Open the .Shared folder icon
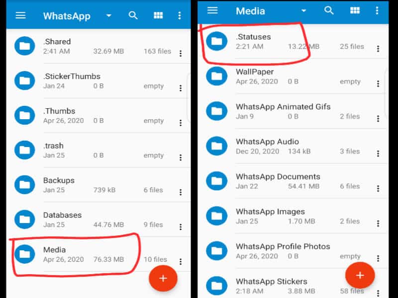The width and height of the screenshot is (398, 298). (x=24, y=46)
